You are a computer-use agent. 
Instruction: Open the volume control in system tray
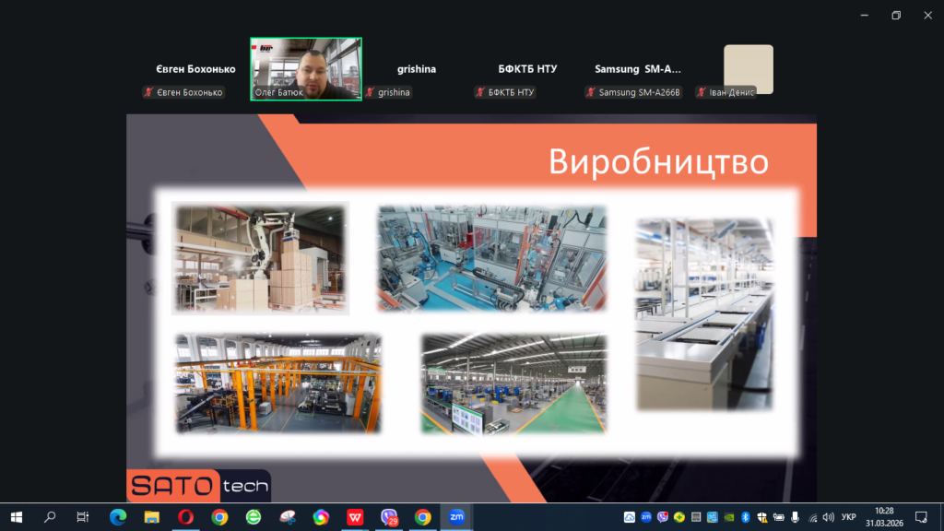828,517
